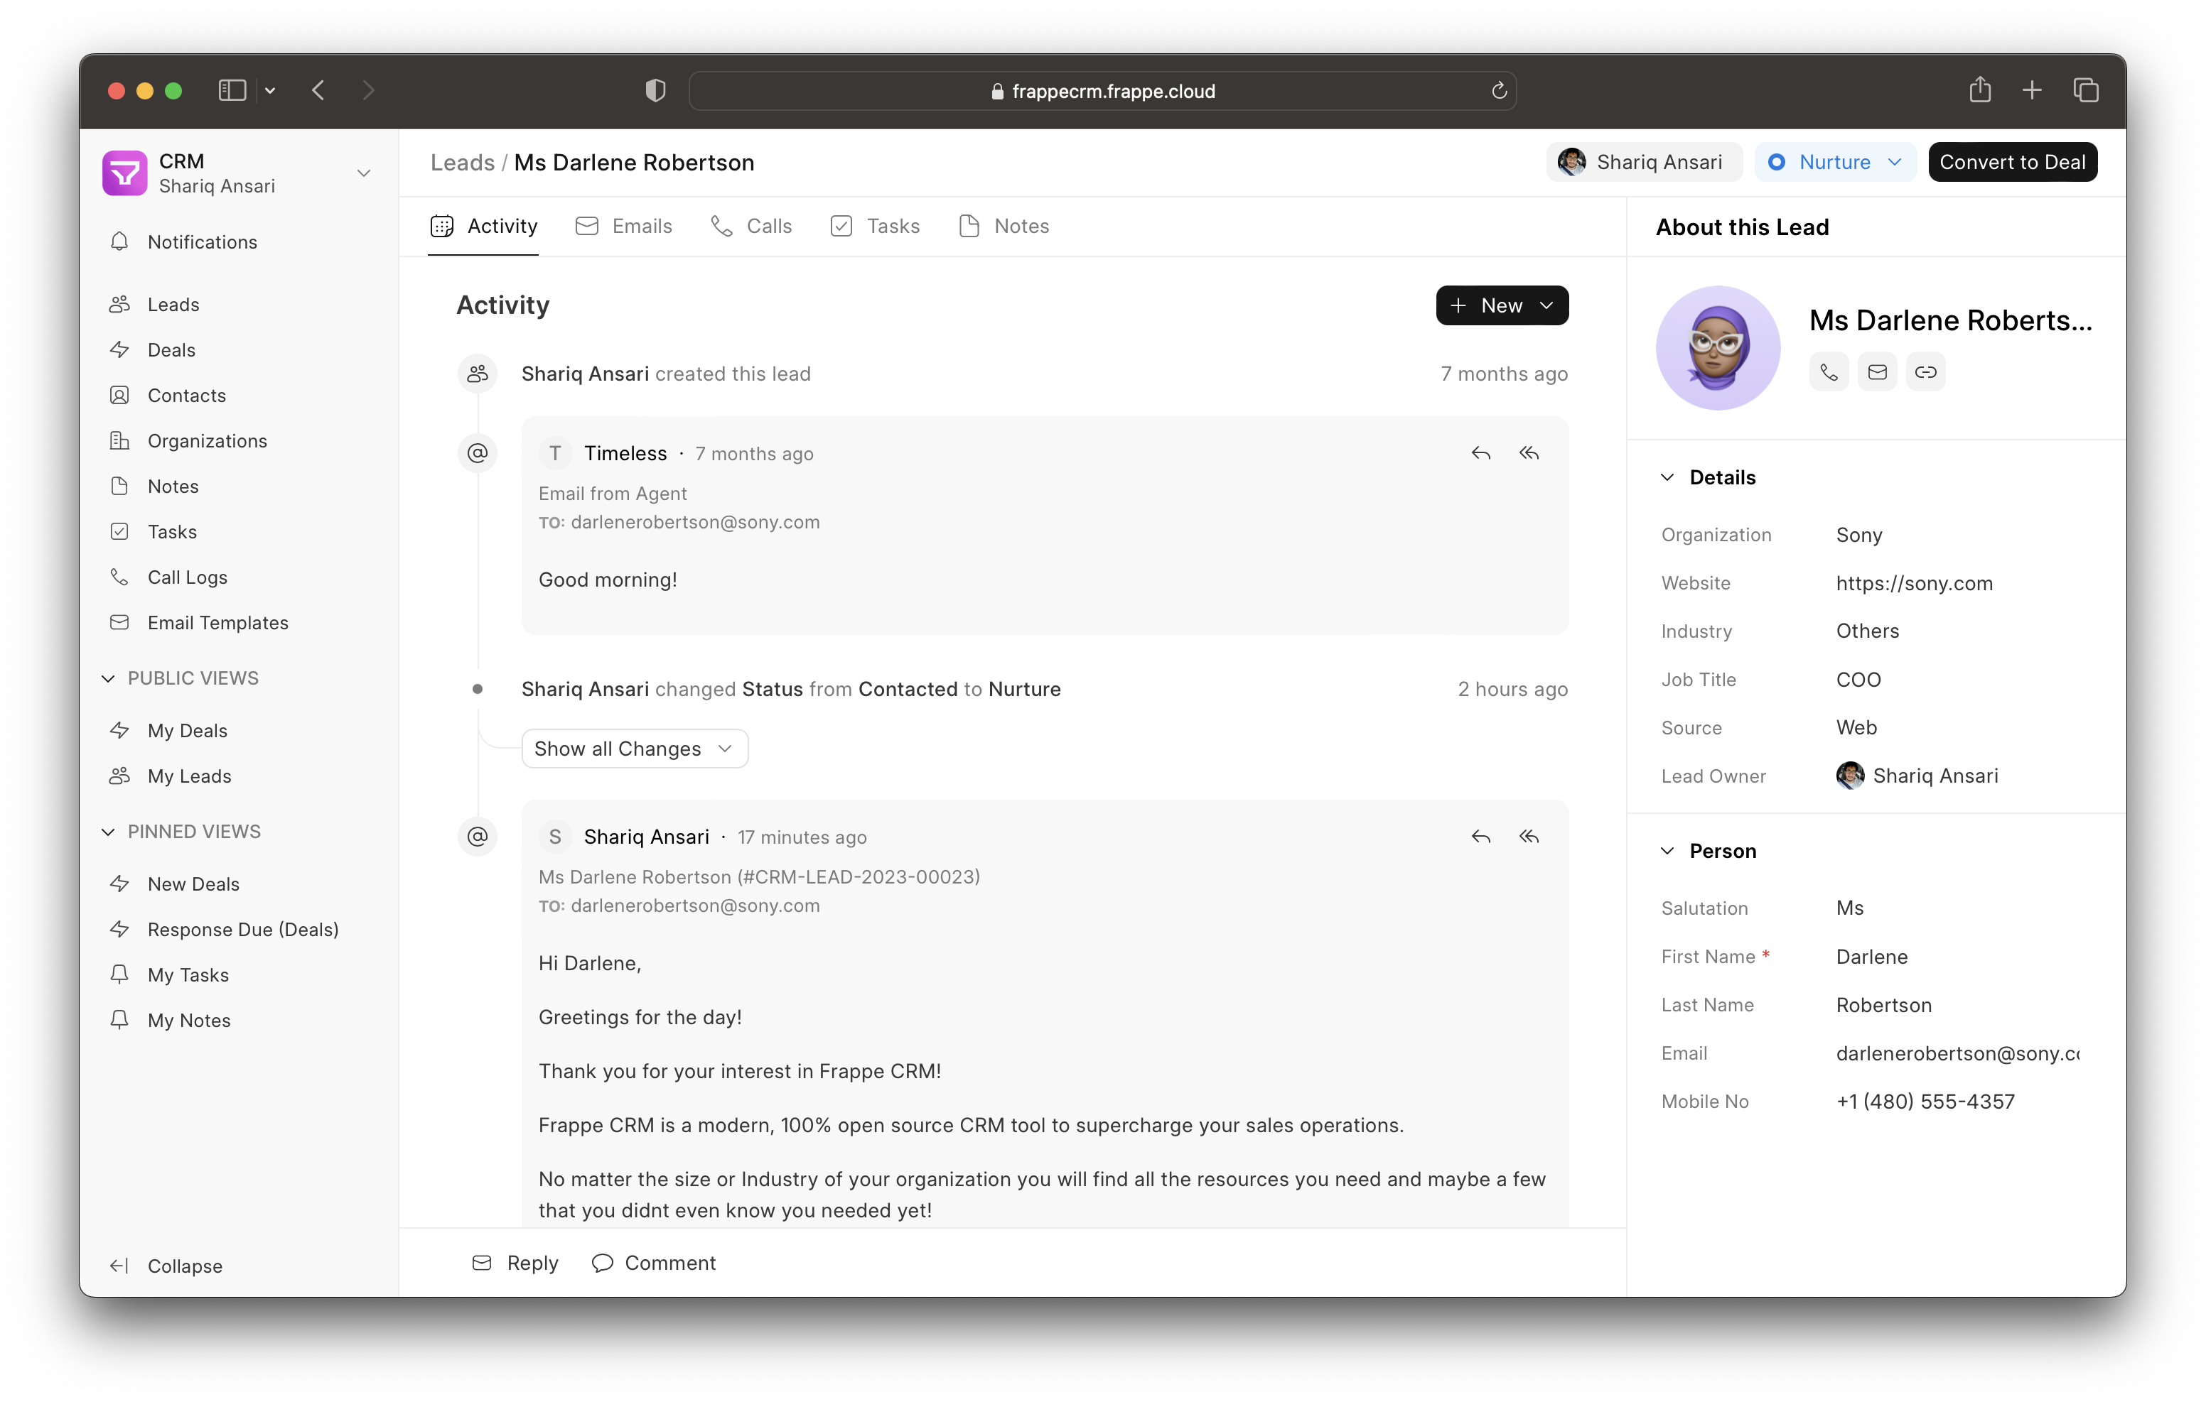Email the lead via the envelope icon
Viewport: 2206px width, 1402px height.
(1877, 371)
